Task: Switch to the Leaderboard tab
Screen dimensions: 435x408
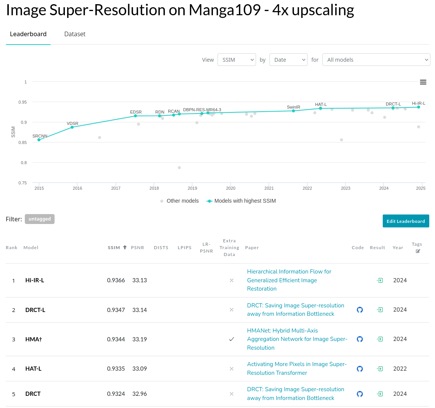Action: pos(28,34)
